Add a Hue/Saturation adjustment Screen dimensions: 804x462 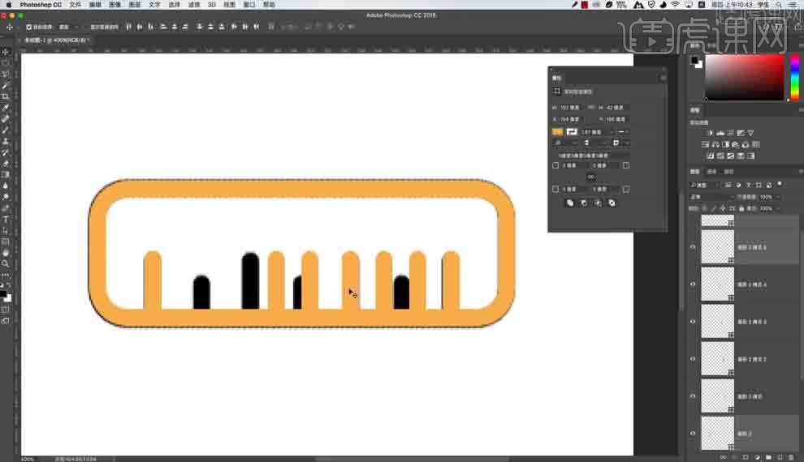[x=706, y=145]
